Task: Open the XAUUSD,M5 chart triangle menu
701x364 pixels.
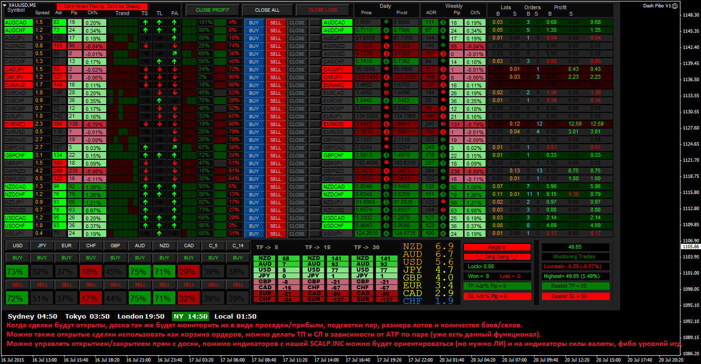Action: click(5, 4)
